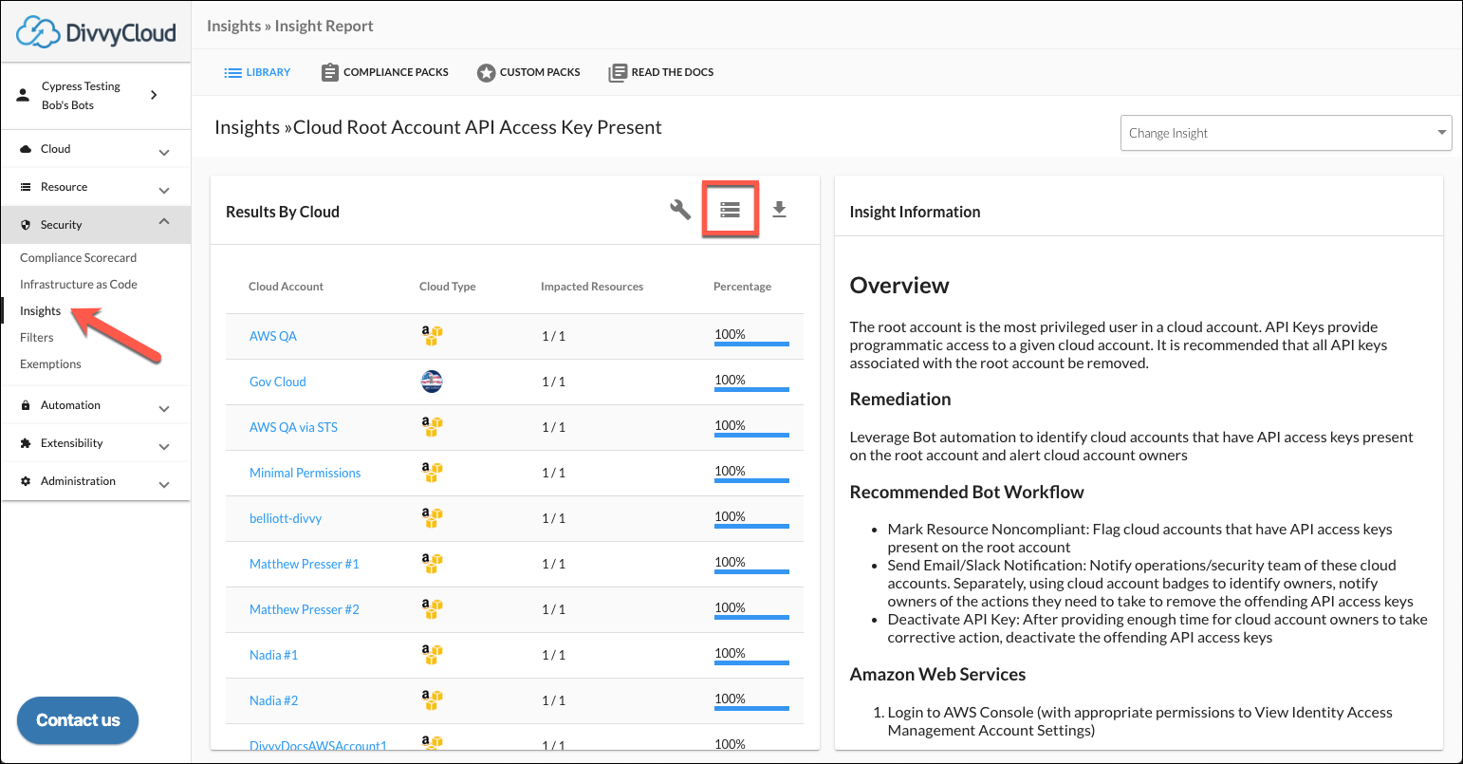The width and height of the screenshot is (1463, 764).
Task: Go to Infrastructure as Code in the sidebar
Action: tap(79, 285)
